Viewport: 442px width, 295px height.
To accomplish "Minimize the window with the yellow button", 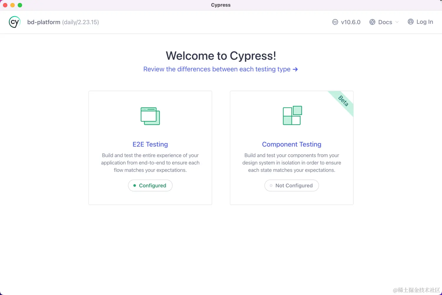I will click(x=12, y=5).
